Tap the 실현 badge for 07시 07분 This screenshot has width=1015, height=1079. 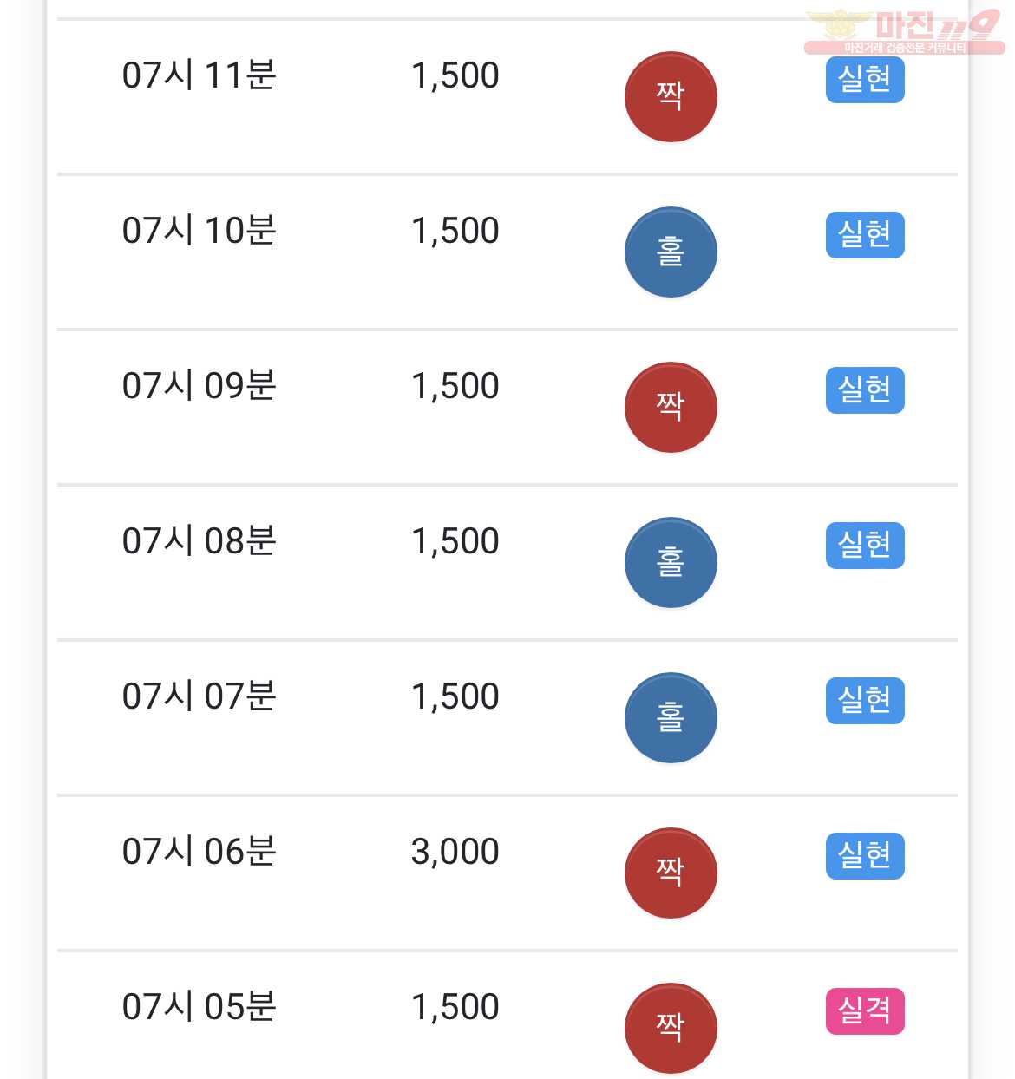865,701
